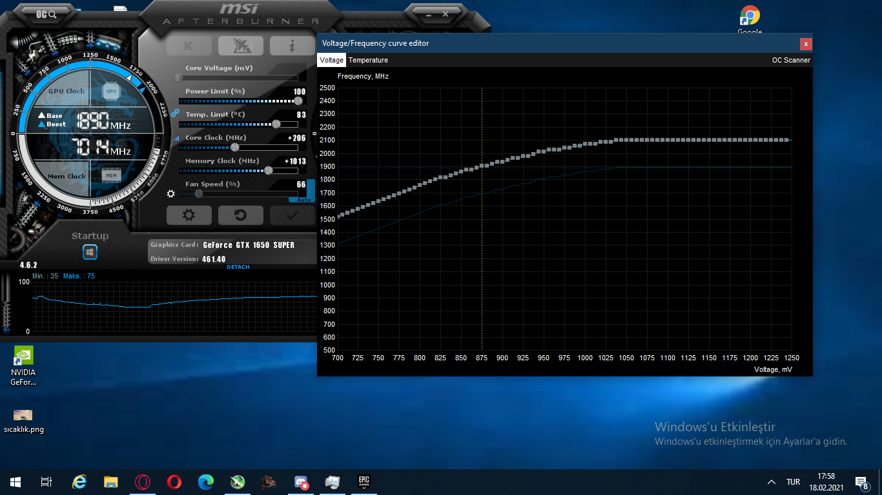Open Microsoft Edge from taskbar

pyautogui.click(x=206, y=481)
